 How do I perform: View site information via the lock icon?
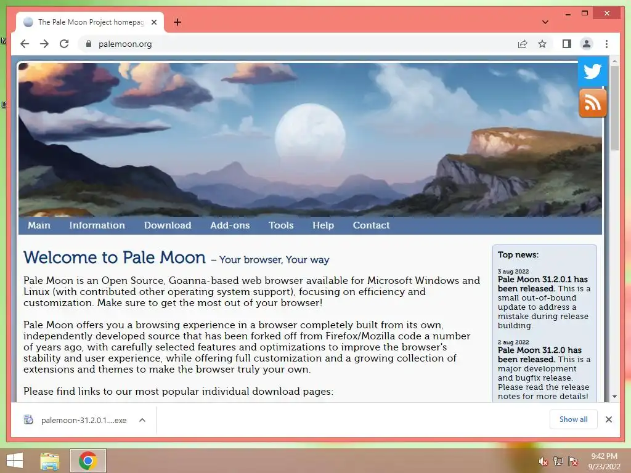click(x=89, y=44)
